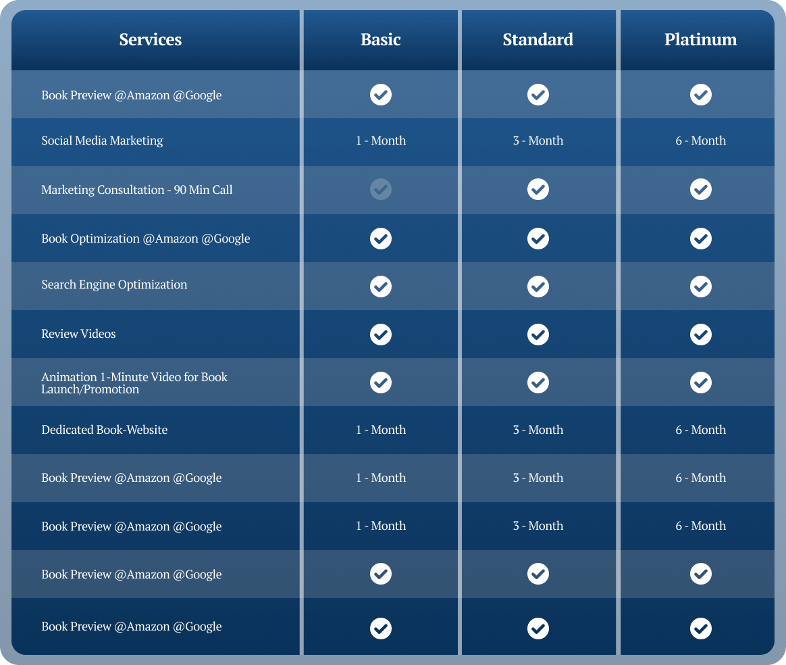Click 1 - Month for Dedicated Book-Website
This screenshot has height=665, width=786.
coord(380,430)
